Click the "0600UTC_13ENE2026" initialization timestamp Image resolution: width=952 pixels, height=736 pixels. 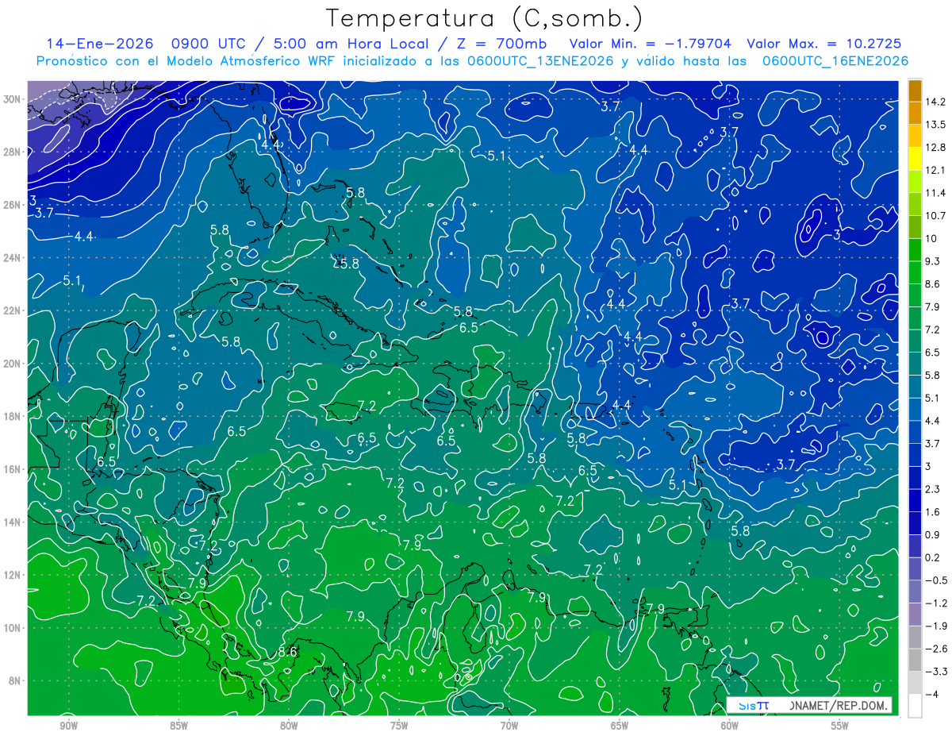(x=541, y=61)
